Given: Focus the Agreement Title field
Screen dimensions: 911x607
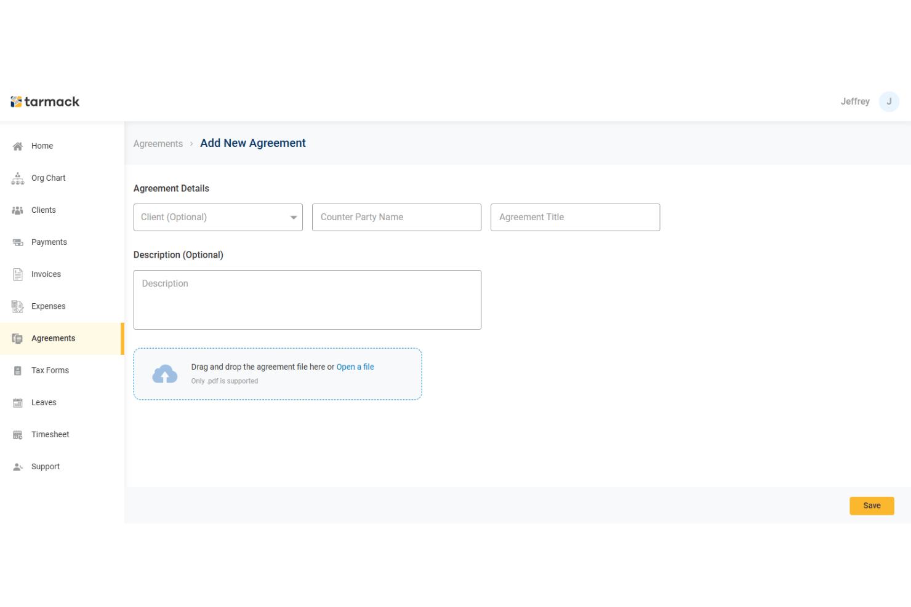Looking at the screenshot, I should click(x=575, y=217).
